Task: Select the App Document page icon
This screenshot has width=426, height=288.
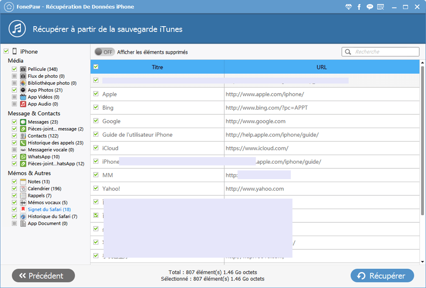Action: (23, 224)
